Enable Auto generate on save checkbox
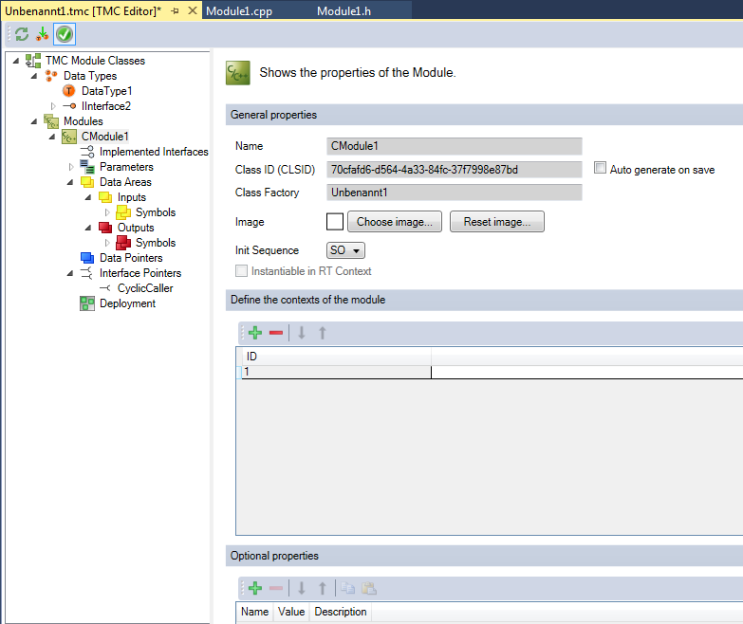This screenshot has height=624, width=743. pyautogui.click(x=600, y=168)
